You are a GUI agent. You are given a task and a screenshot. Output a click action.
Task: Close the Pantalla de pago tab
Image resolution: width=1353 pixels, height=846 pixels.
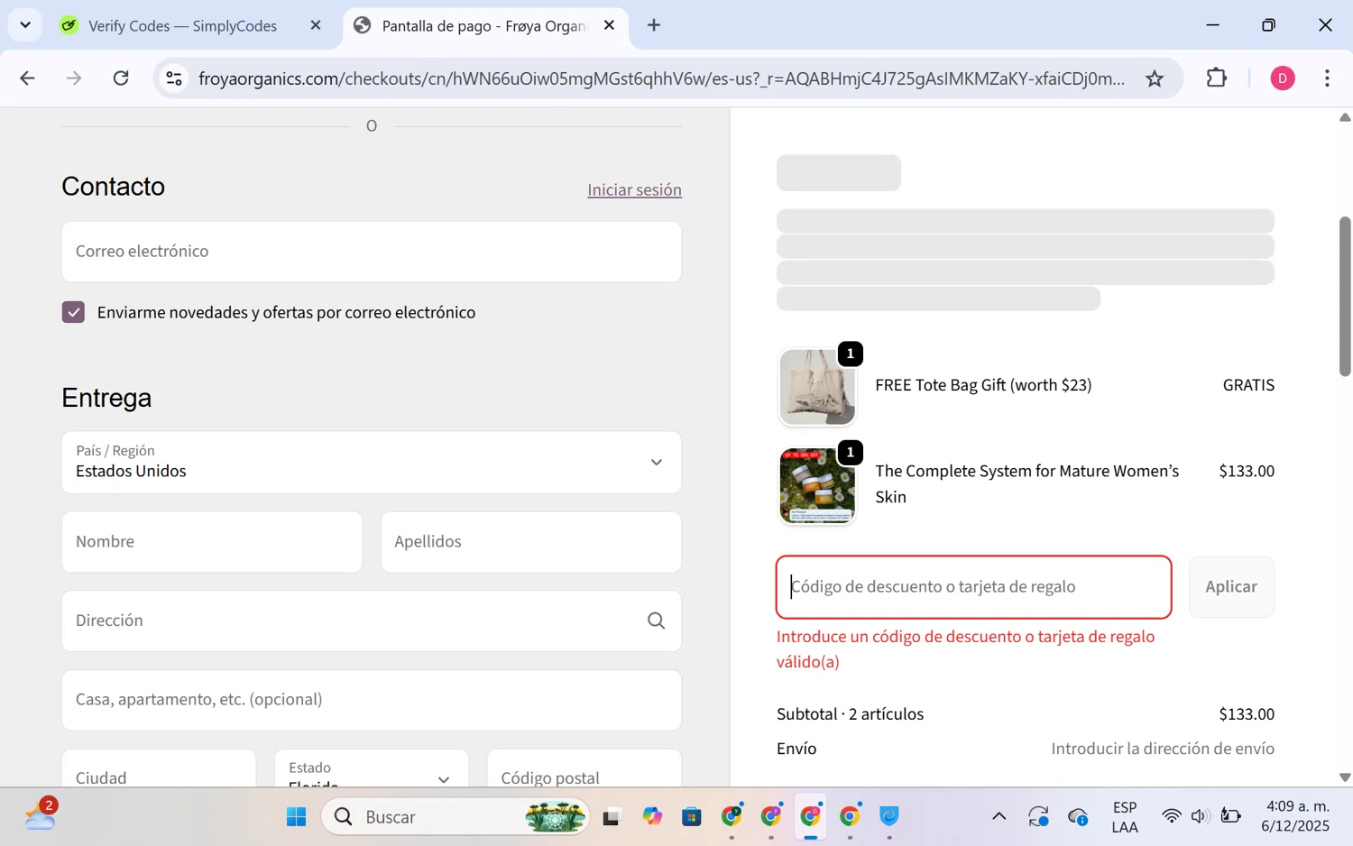click(x=610, y=25)
